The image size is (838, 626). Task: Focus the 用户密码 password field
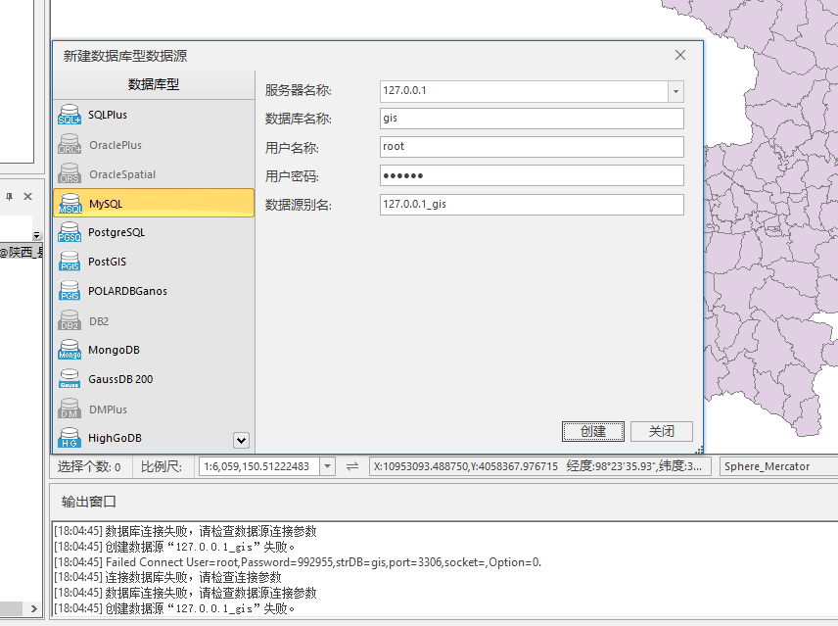pyautogui.click(x=532, y=175)
